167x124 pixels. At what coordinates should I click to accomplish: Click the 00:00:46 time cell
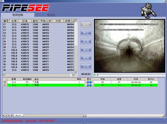136,82
